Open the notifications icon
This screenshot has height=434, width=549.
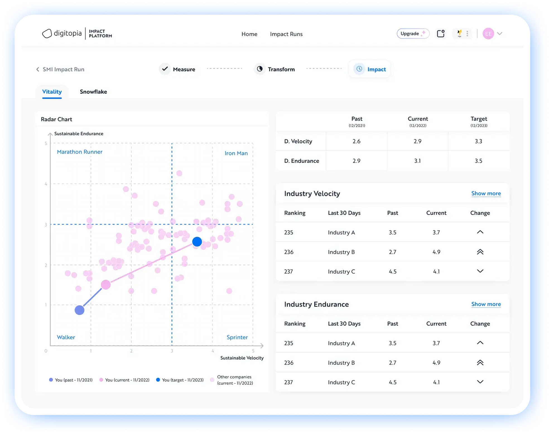[440, 34]
